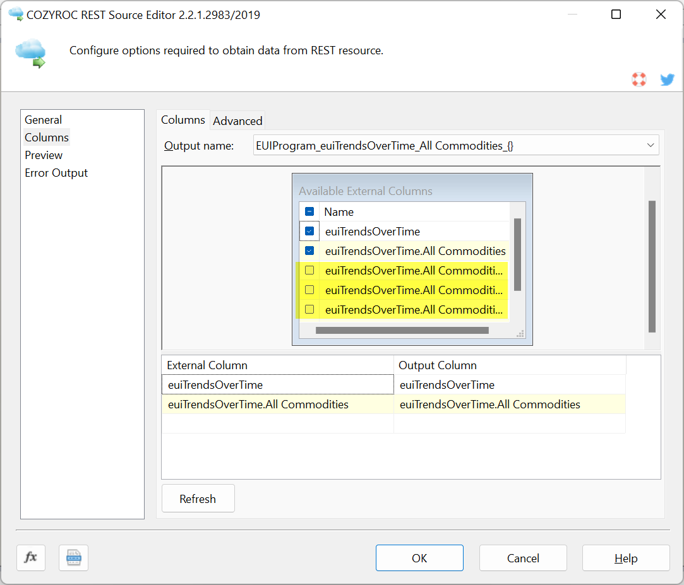Maximize the REST Source Editor window
The image size is (684, 585).
pyautogui.click(x=616, y=15)
